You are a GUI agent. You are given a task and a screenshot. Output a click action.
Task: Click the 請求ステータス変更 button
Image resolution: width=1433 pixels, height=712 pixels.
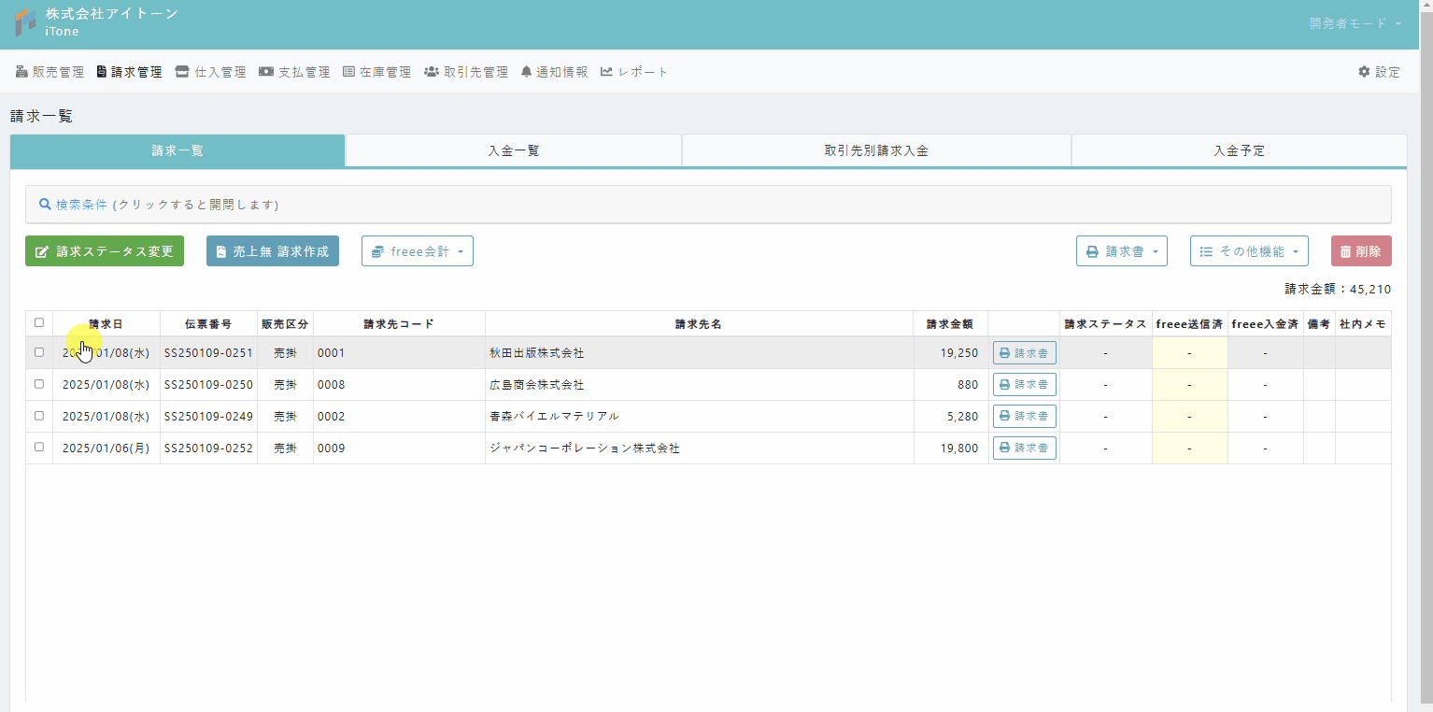(x=105, y=251)
